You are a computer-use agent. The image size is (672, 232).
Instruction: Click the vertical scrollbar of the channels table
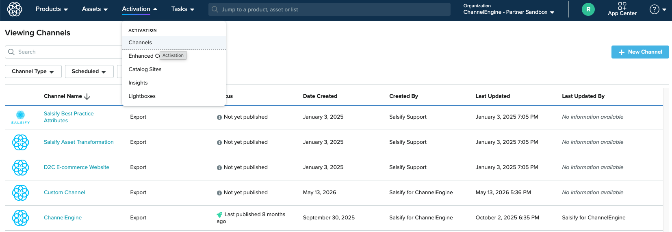(665, 160)
